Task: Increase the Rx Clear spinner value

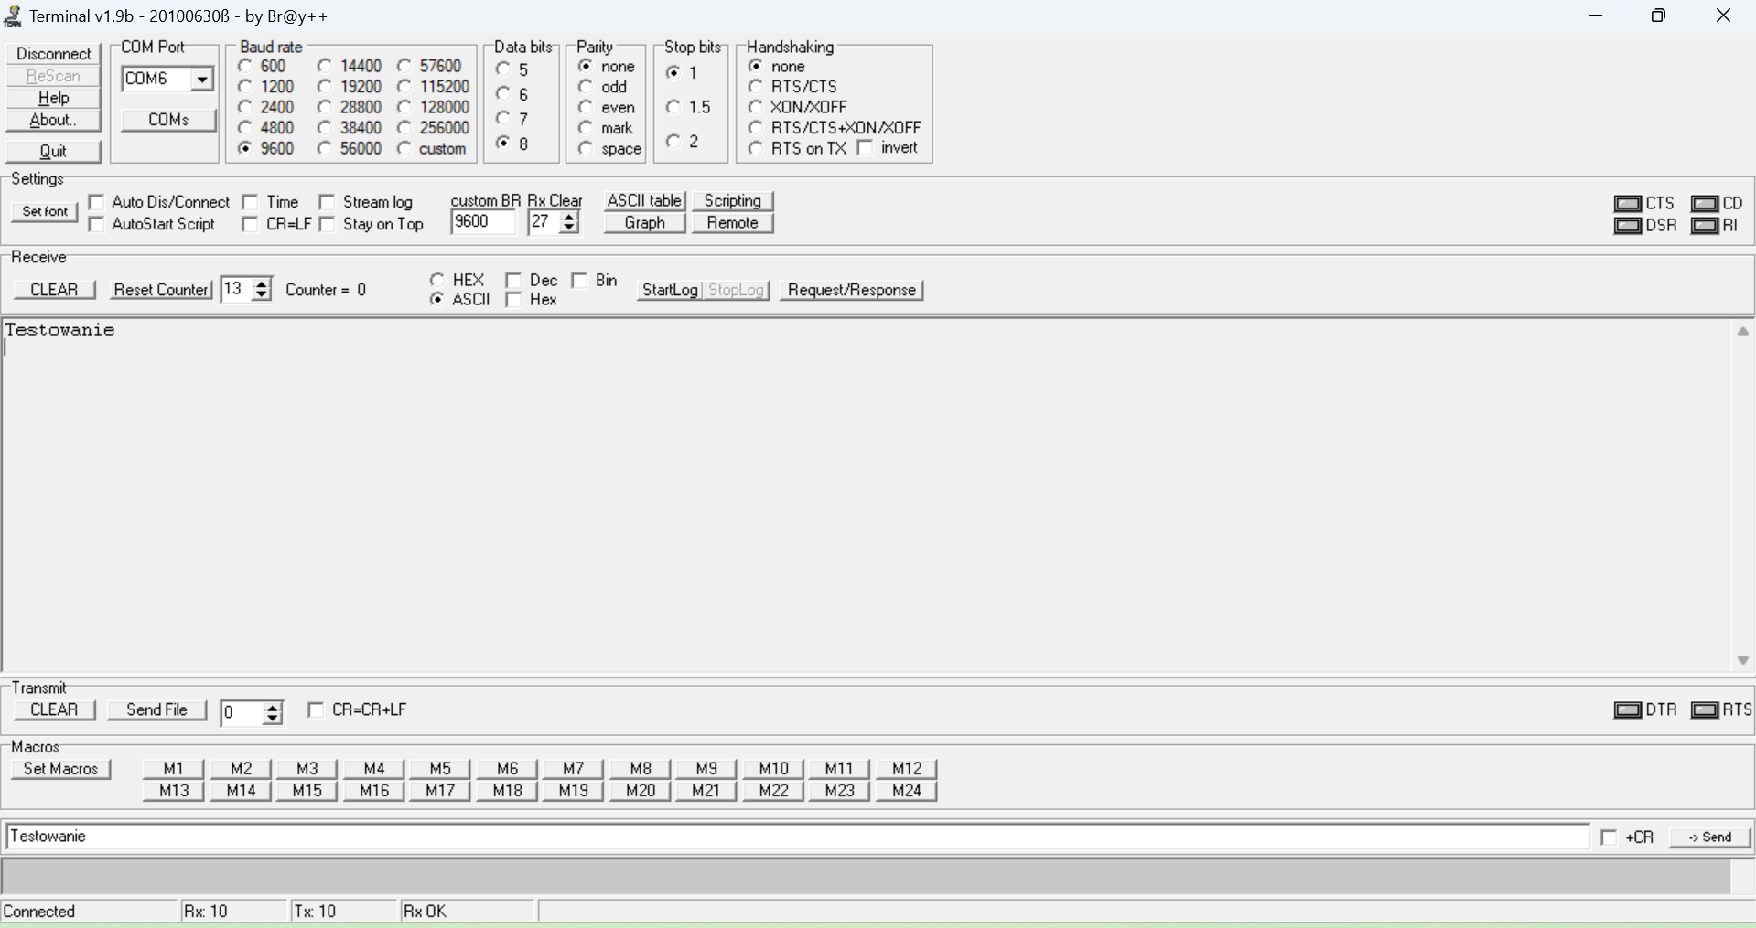Action: coord(570,217)
